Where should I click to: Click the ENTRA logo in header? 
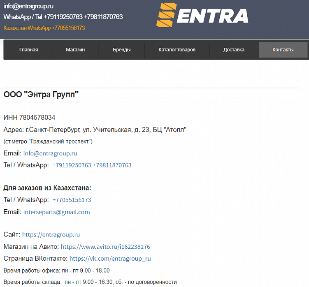pyautogui.click(x=202, y=15)
